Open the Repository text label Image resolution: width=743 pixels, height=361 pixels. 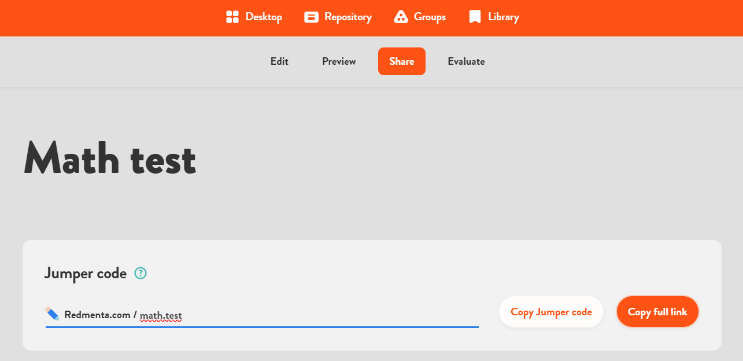tap(348, 17)
